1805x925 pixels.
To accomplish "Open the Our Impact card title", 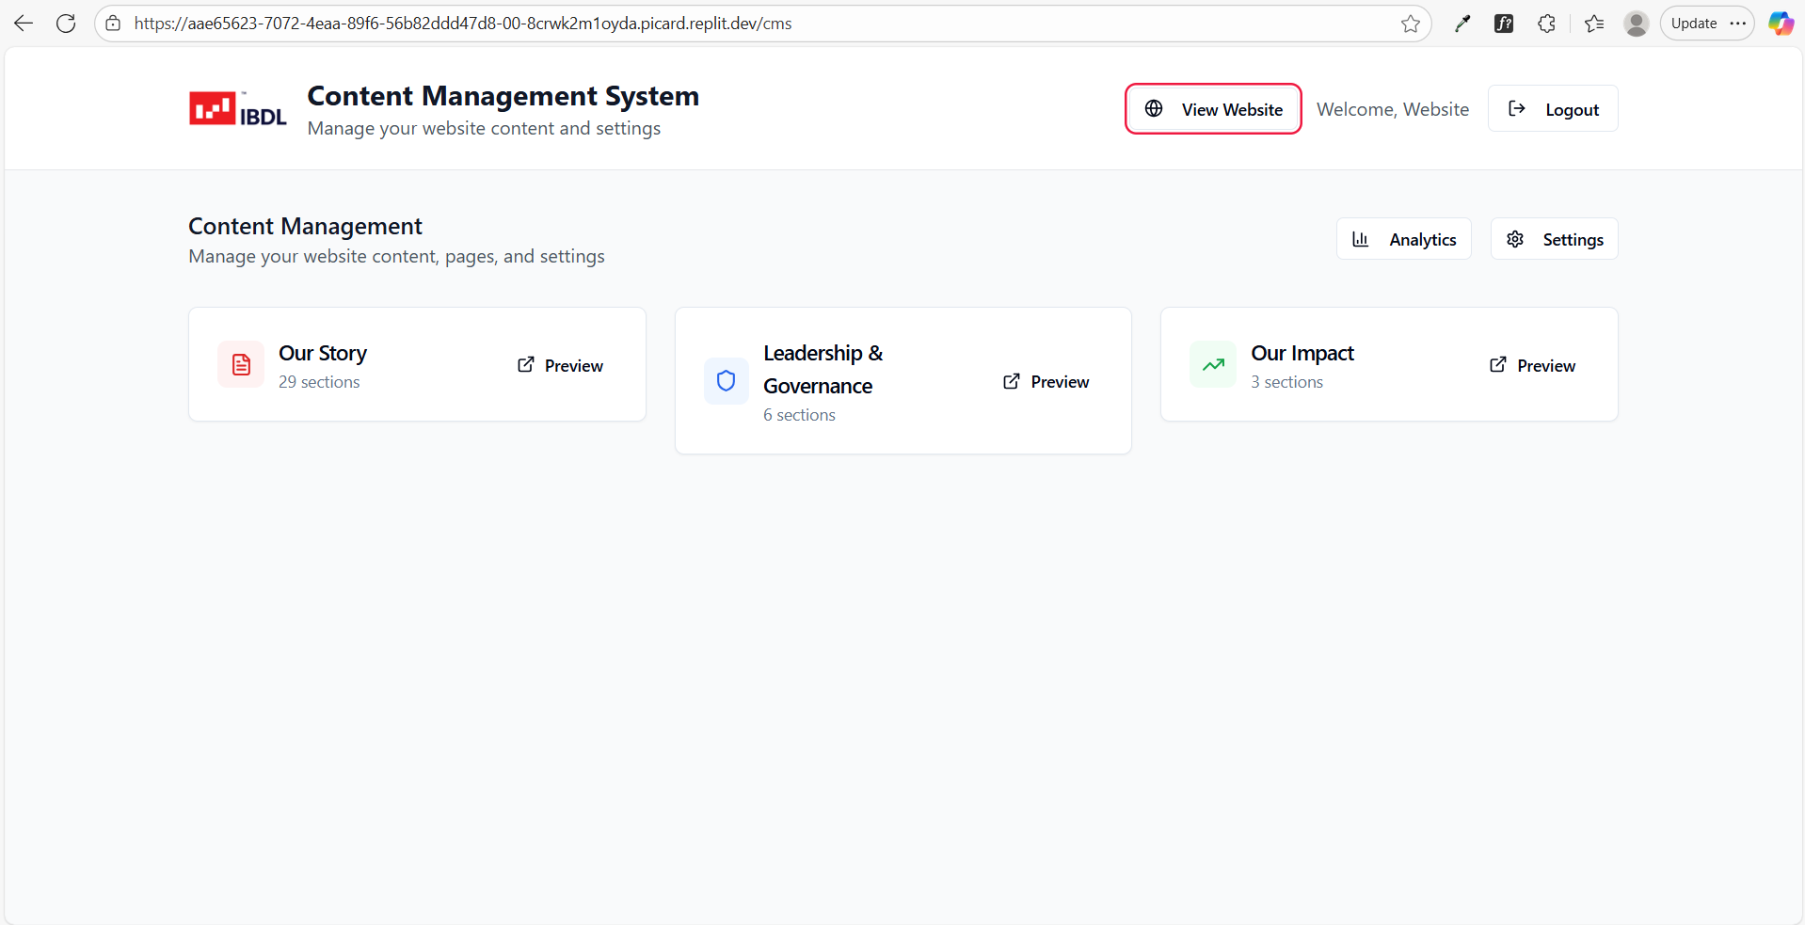I will pyautogui.click(x=1302, y=353).
